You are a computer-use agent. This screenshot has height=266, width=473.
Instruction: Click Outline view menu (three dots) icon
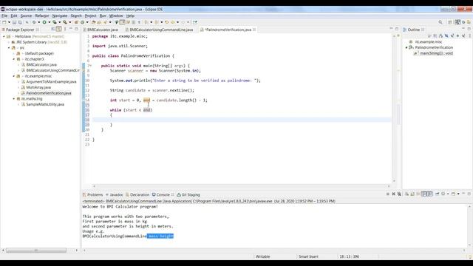470,36
